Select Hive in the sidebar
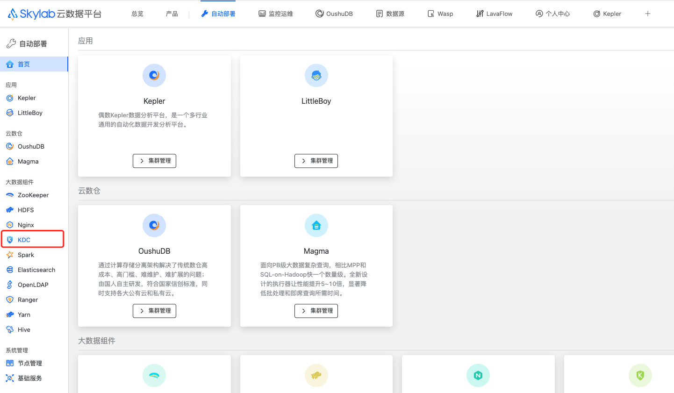 tap(34, 329)
